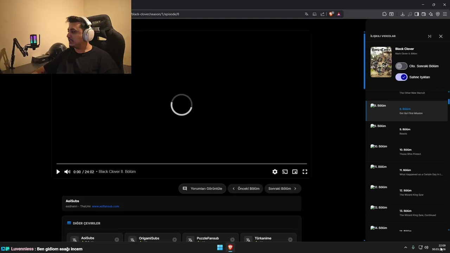The height and width of the screenshot is (253, 450).
Task: Open video player settings gear
Action: 275,172
